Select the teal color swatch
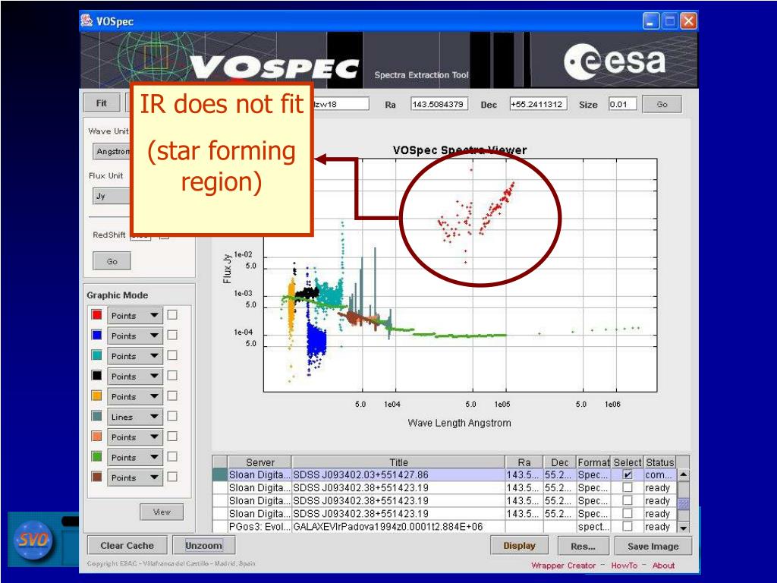Image resolution: width=777 pixels, height=583 pixels. pos(96,355)
